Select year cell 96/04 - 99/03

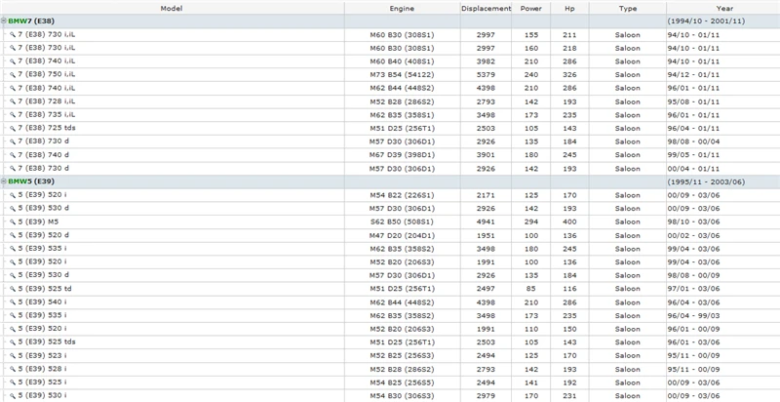coord(693,315)
